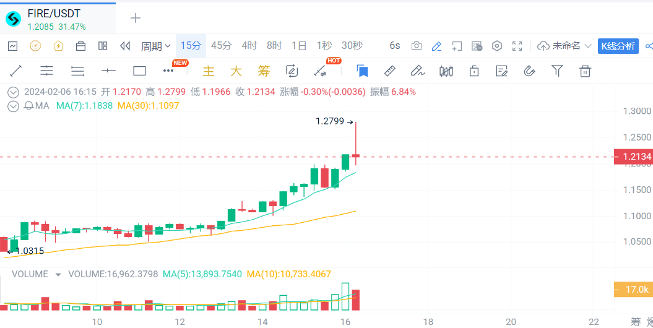
Task: Collapse the candle info row chevron
Action: pyautogui.click(x=13, y=92)
